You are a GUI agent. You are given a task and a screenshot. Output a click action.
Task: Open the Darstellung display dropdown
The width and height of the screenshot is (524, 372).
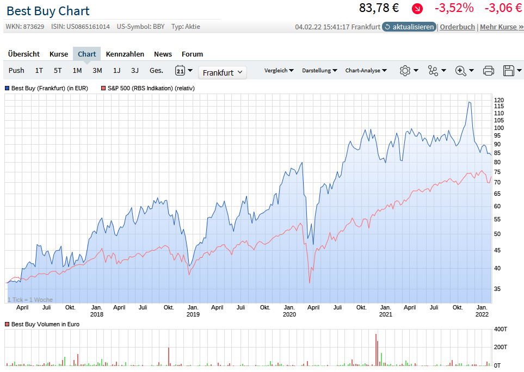[319, 71]
